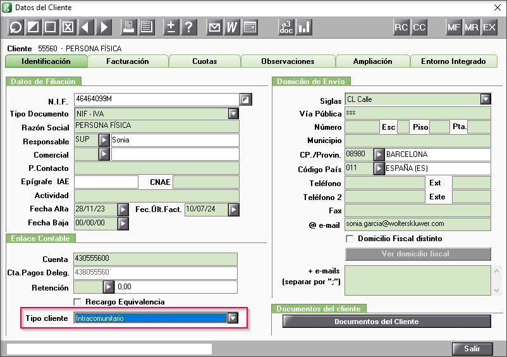Click the Actividad field
The image size is (507, 357).
click(x=157, y=196)
